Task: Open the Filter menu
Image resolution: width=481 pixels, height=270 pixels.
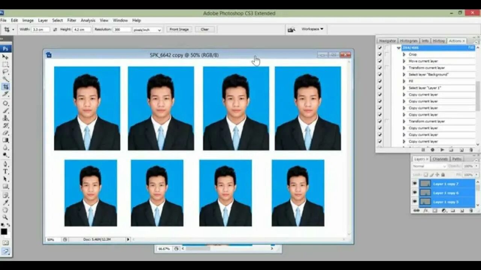Action: click(72, 20)
